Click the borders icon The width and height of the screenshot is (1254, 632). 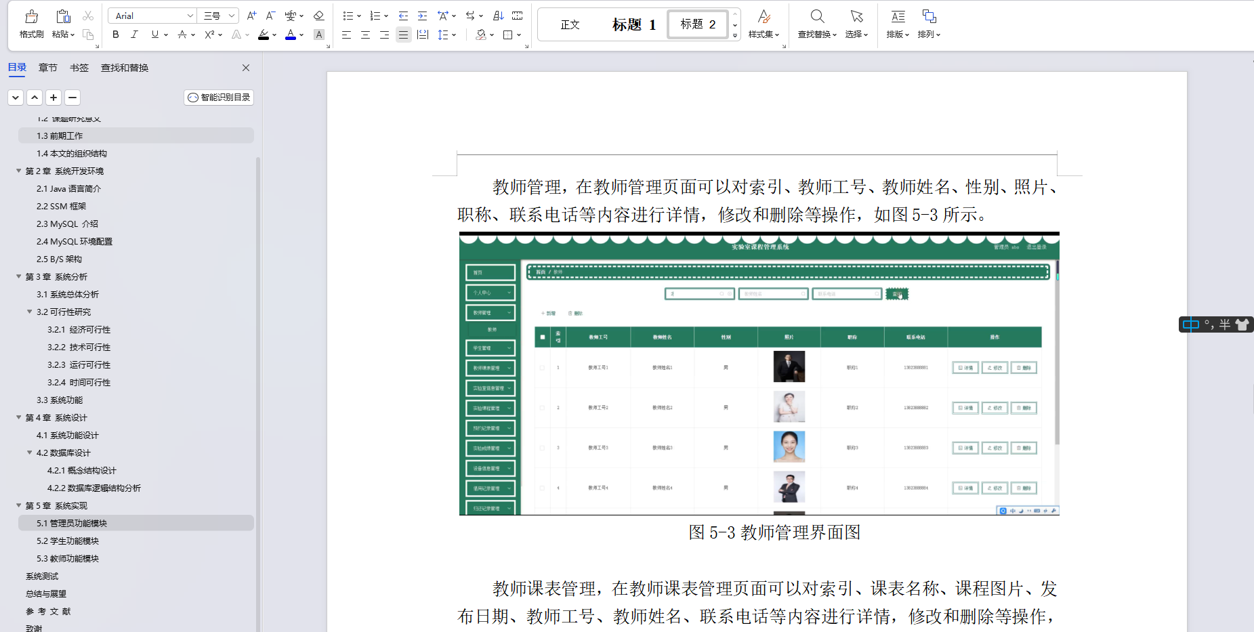pyautogui.click(x=508, y=35)
